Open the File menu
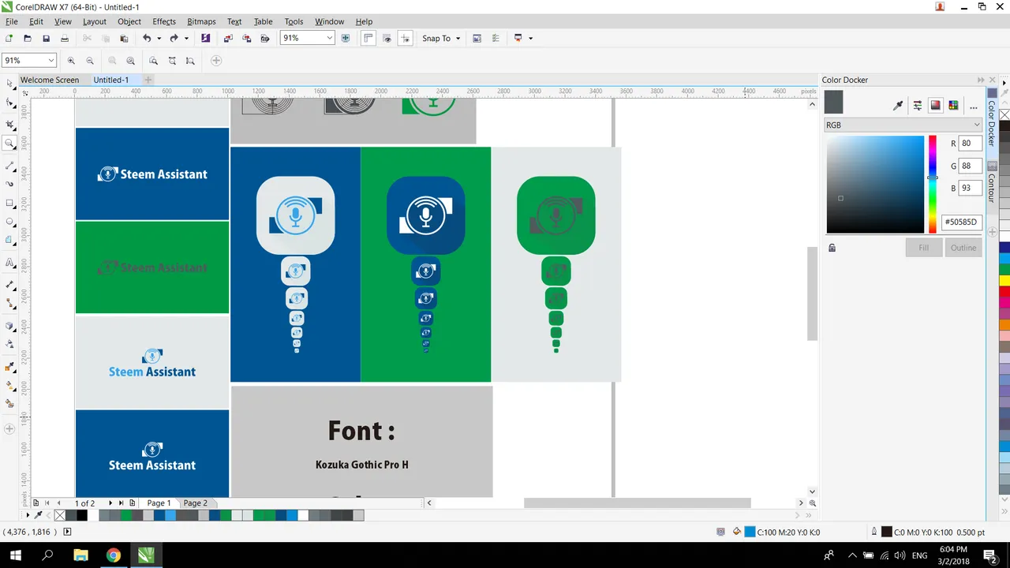 (x=11, y=21)
